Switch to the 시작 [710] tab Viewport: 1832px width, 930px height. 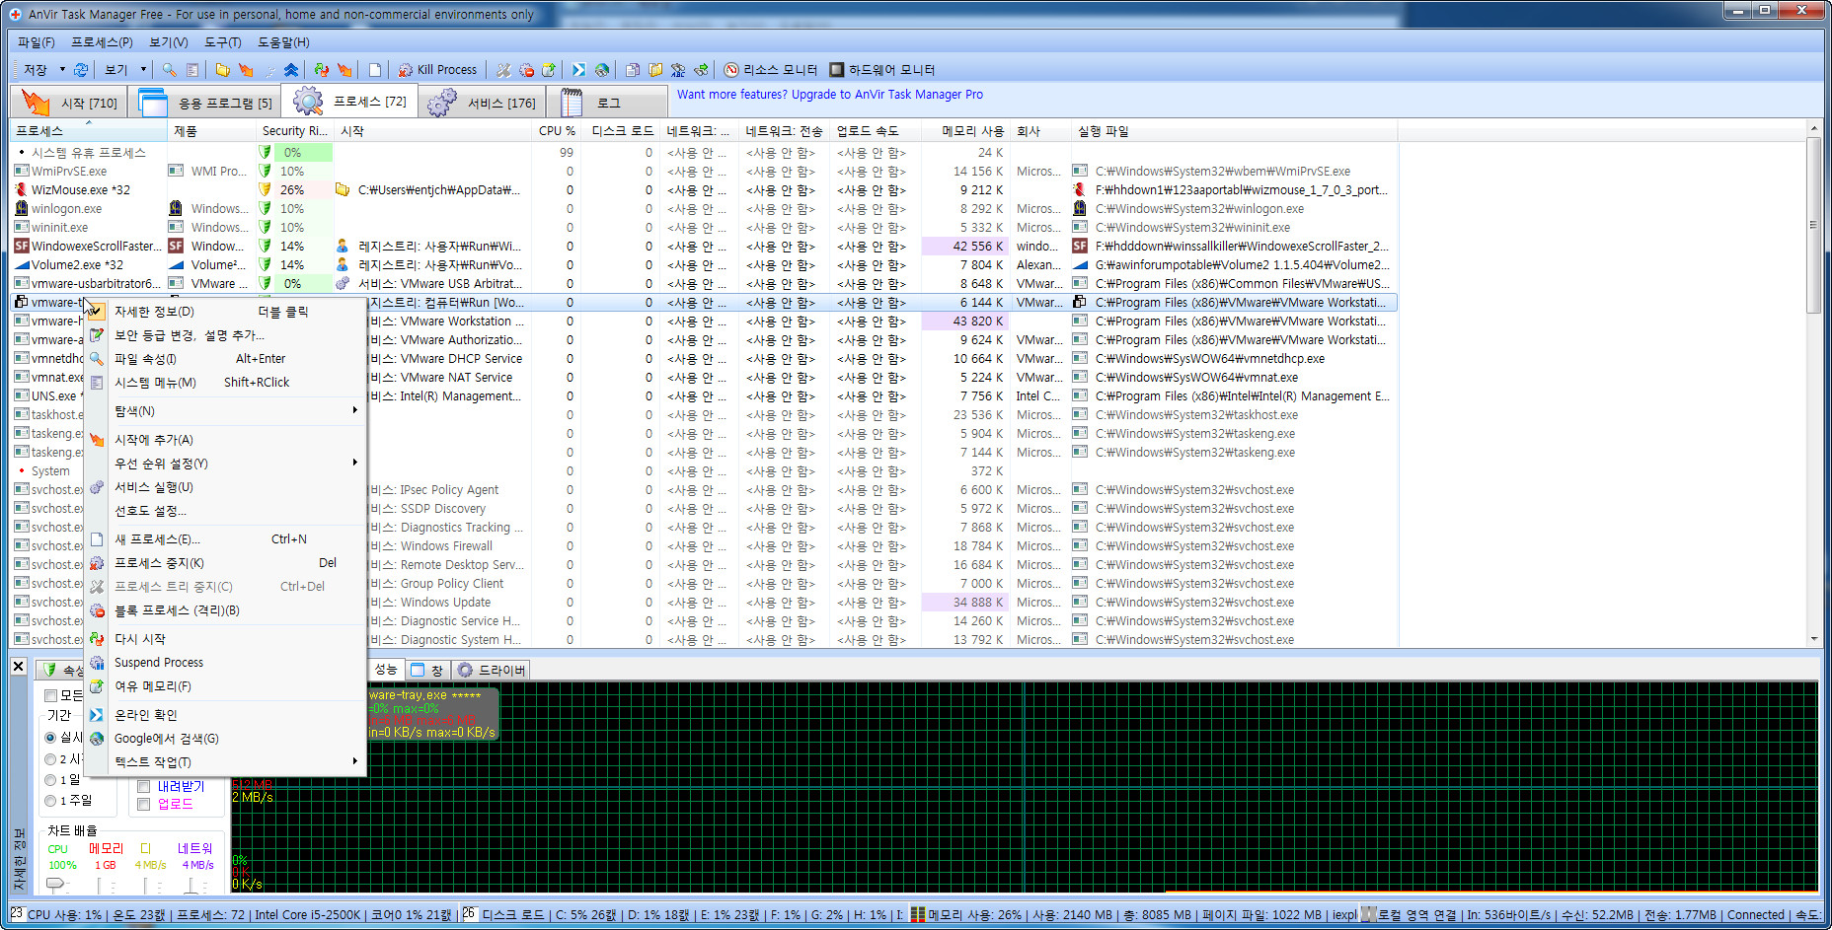click(x=69, y=103)
